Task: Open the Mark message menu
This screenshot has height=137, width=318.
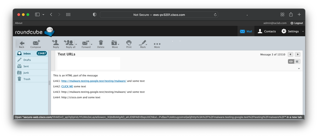Action: pyautogui.click(x=143, y=44)
